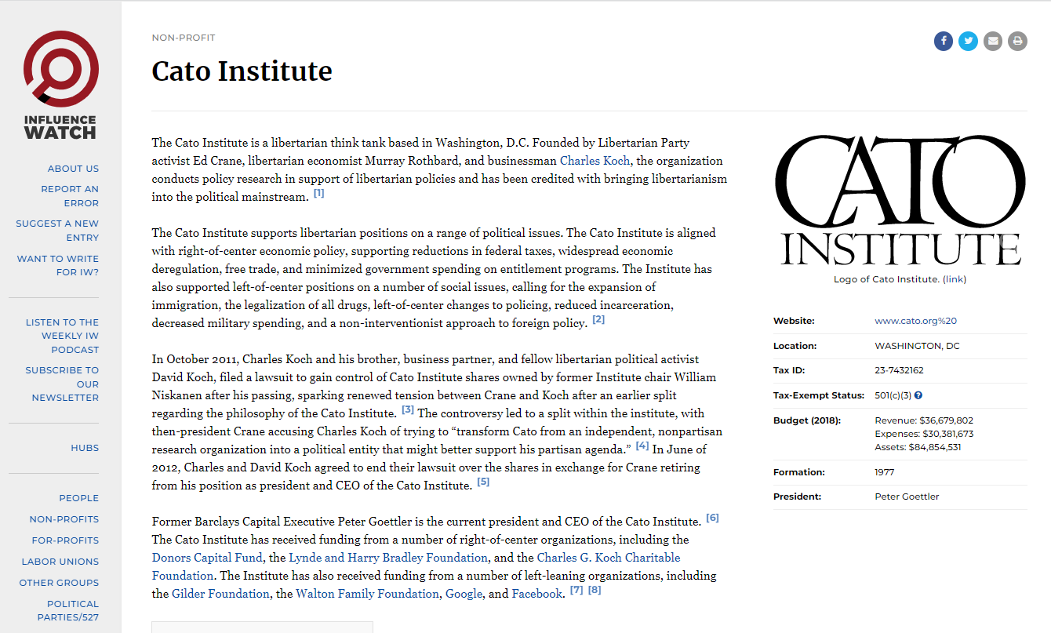The height and width of the screenshot is (633, 1051).
Task: Open the People category
Action: tap(78, 498)
